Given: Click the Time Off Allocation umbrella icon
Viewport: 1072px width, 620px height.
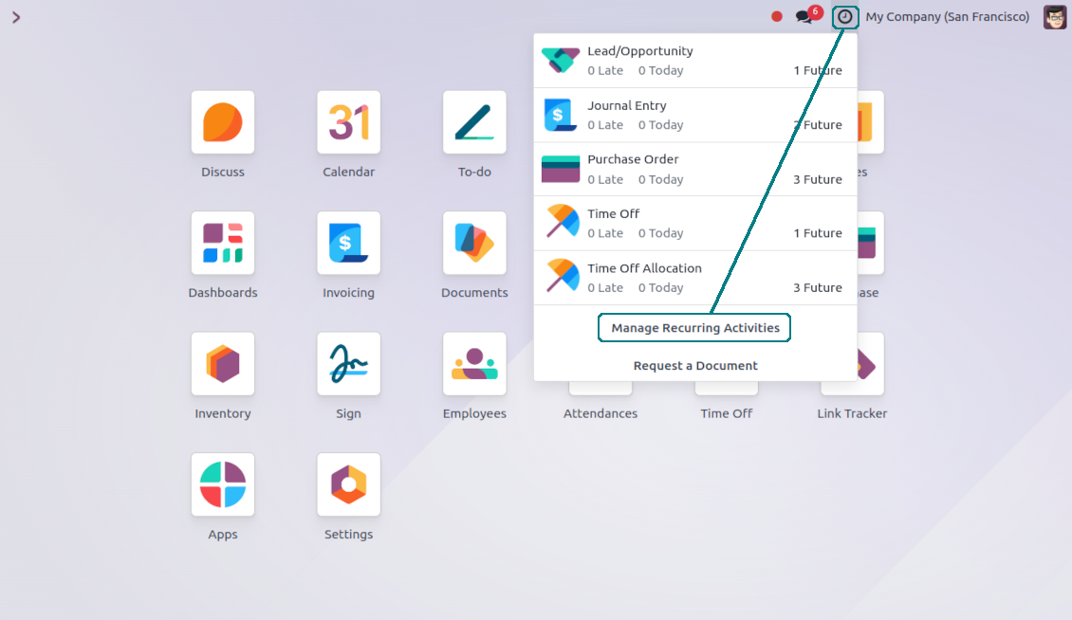Looking at the screenshot, I should pos(562,277).
